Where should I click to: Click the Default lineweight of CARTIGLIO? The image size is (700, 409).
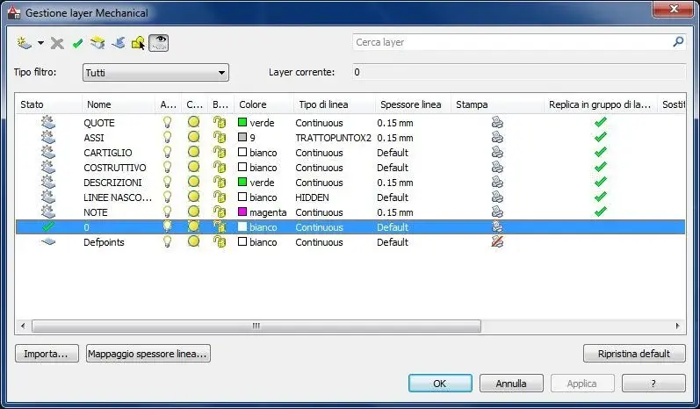(393, 153)
